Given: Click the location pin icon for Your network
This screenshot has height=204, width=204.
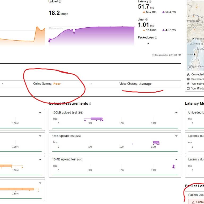Looking at the screenshot, I should [188, 84].
